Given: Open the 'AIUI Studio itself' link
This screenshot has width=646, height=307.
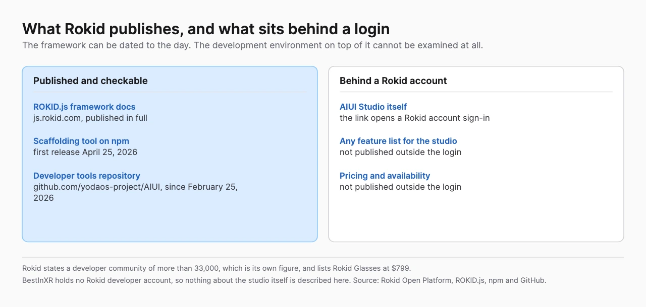Looking at the screenshot, I should [x=373, y=107].
